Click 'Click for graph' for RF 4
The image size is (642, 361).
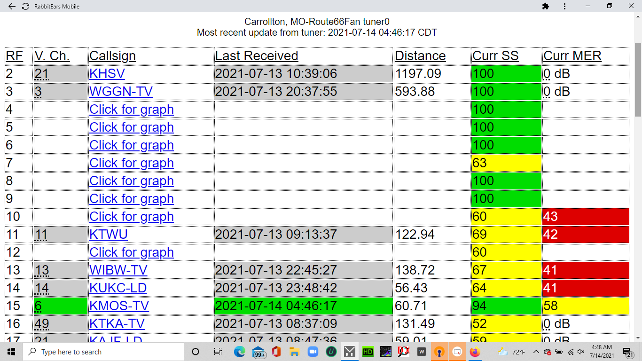(x=132, y=110)
